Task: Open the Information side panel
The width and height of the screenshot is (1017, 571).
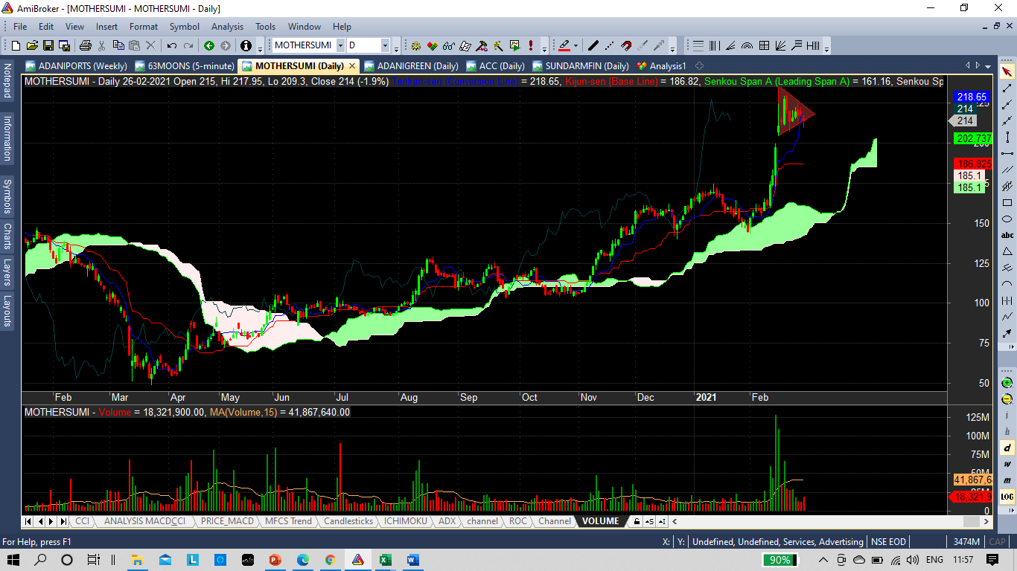Action: click(x=7, y=138)
